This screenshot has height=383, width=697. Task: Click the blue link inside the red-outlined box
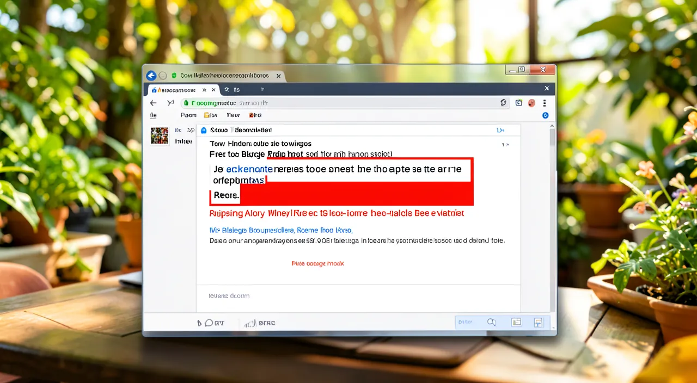pos(249,170)
